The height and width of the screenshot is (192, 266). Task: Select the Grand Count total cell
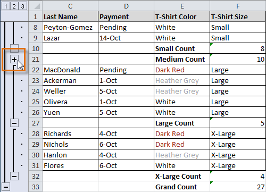pyautogui.click(x=238, y=187)
